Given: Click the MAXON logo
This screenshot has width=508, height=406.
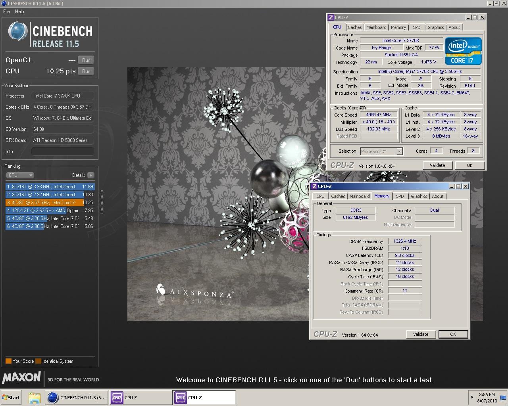Looking at the screenshot, I should (x=21, y=377).
